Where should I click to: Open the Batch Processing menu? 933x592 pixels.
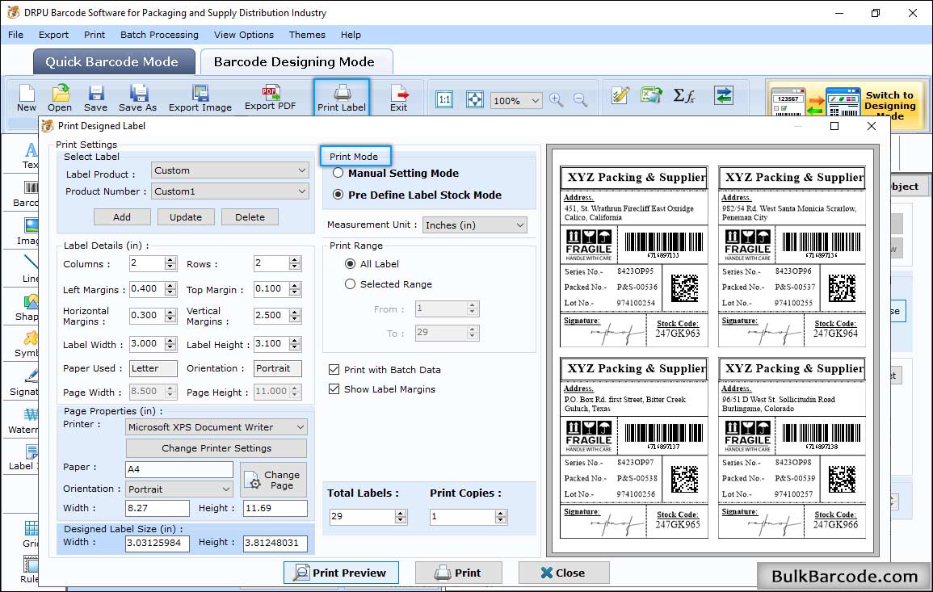click(x=159, y=35)
